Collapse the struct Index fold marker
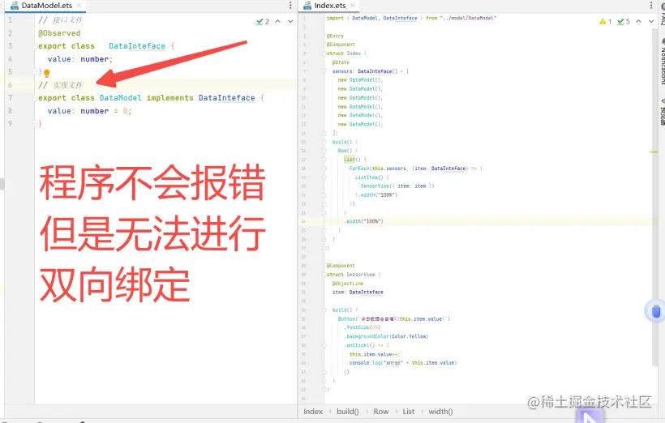Image resolution: width=665 pixels, height=423 pixels. [324, 53]
